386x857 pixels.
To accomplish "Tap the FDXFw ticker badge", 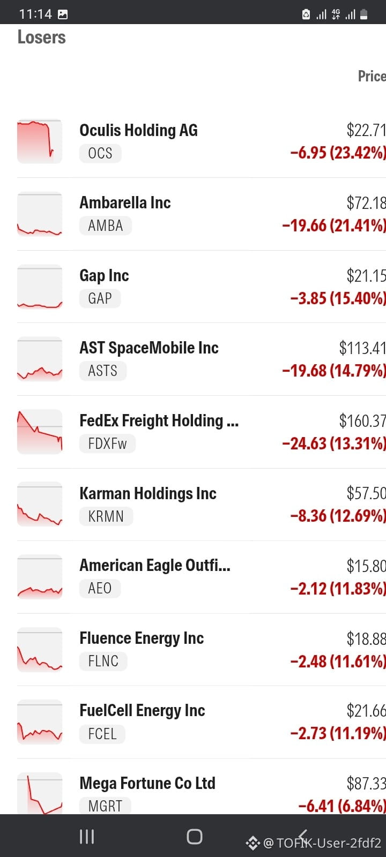I will [107, 444].
